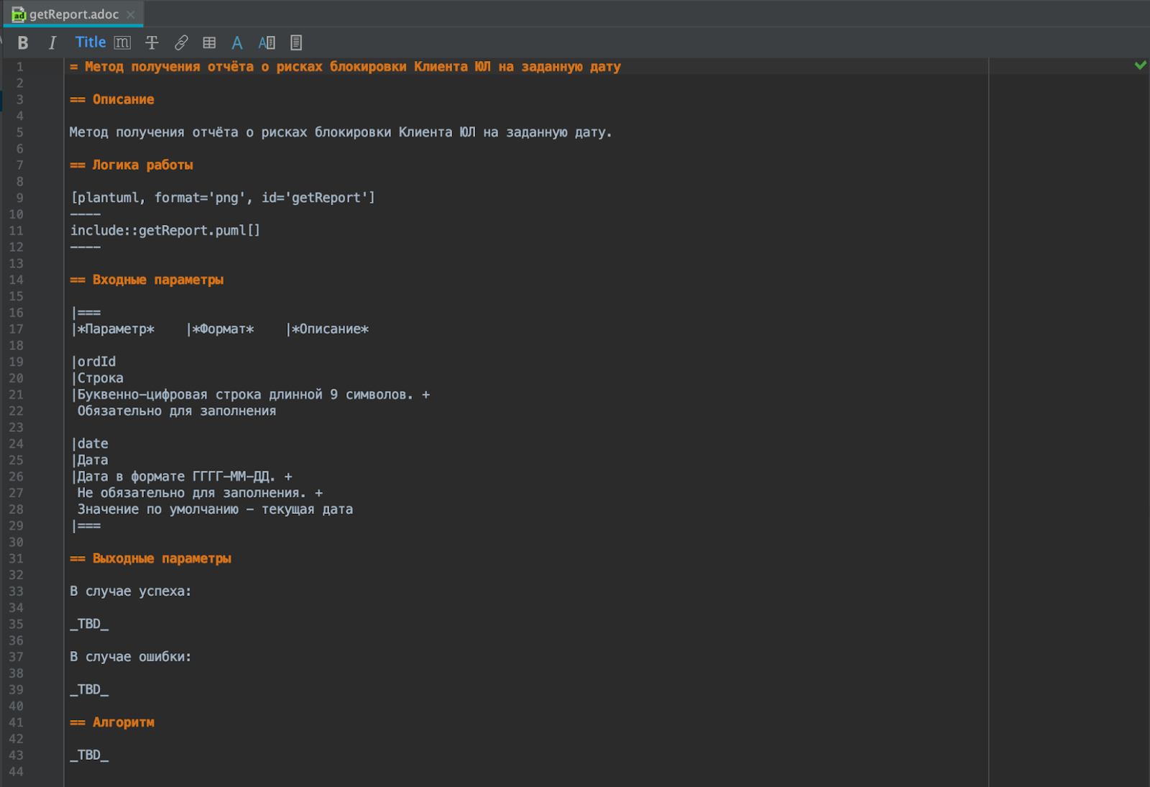Show editor only with the blue A icon
This screenshot has width=1150, height=787.
pyautogui.click(x=237, y=43)
